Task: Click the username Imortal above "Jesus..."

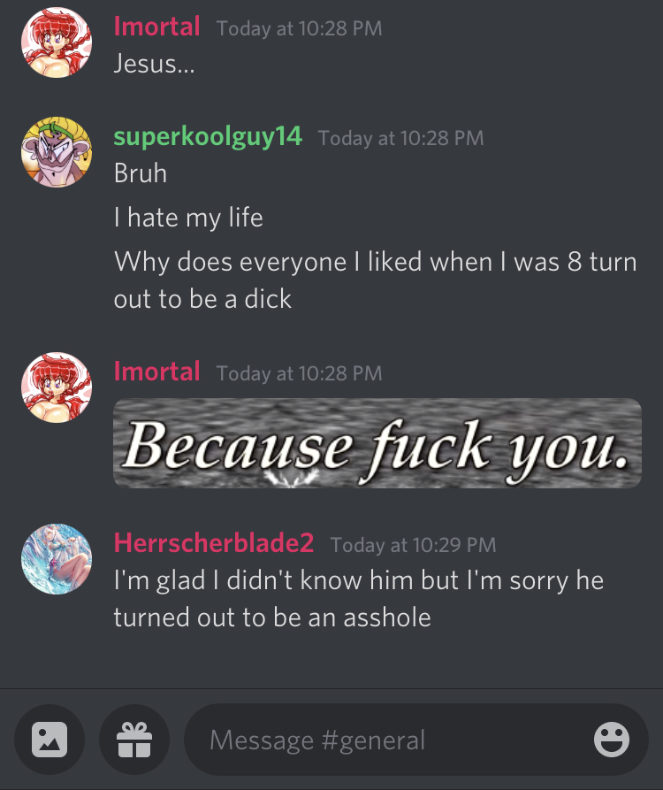Action: pyautogui.click(x=157, y=27)
